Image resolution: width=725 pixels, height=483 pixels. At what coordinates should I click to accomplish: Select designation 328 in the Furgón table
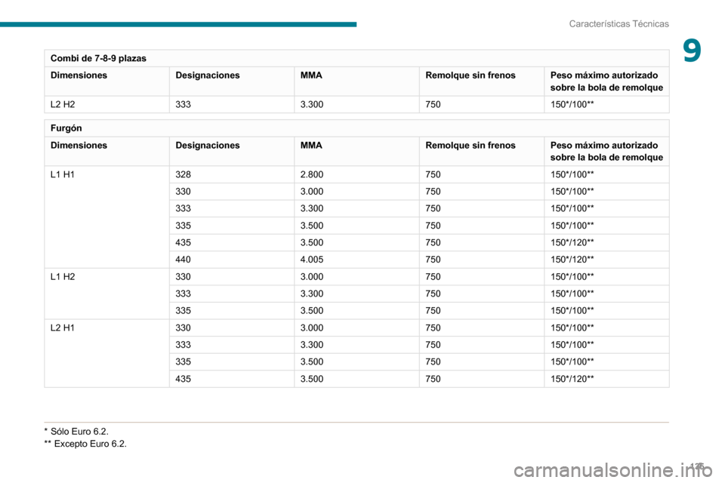tap(184, 174)
